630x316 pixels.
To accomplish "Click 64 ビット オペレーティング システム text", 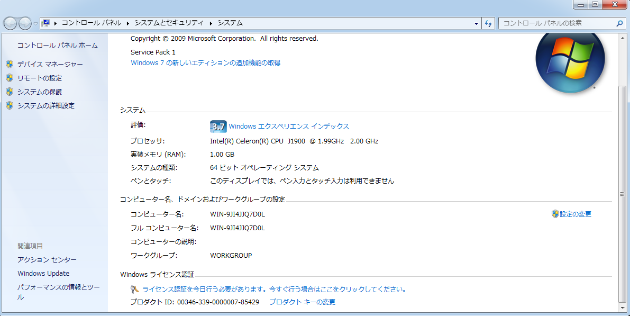I will [264, 168].
